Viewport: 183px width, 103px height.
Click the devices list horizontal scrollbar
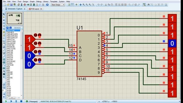click(13, 98)
